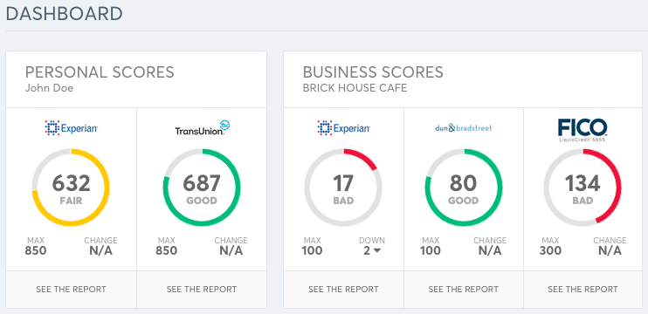Viewport: 648px width, 314px height.
Task: Click the name John Doe
Action: (x=49, y=88)
